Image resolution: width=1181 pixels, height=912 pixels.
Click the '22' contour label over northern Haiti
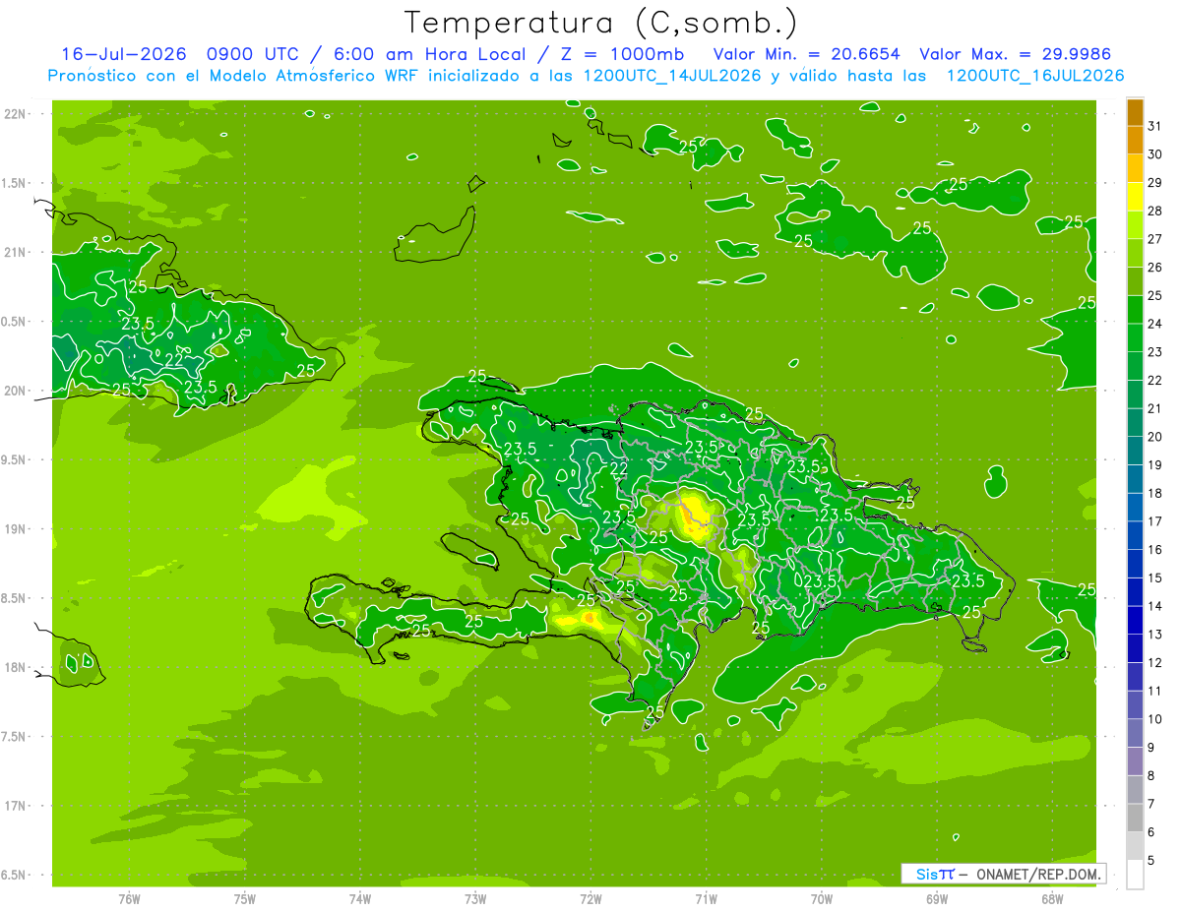tap(620, 468)
